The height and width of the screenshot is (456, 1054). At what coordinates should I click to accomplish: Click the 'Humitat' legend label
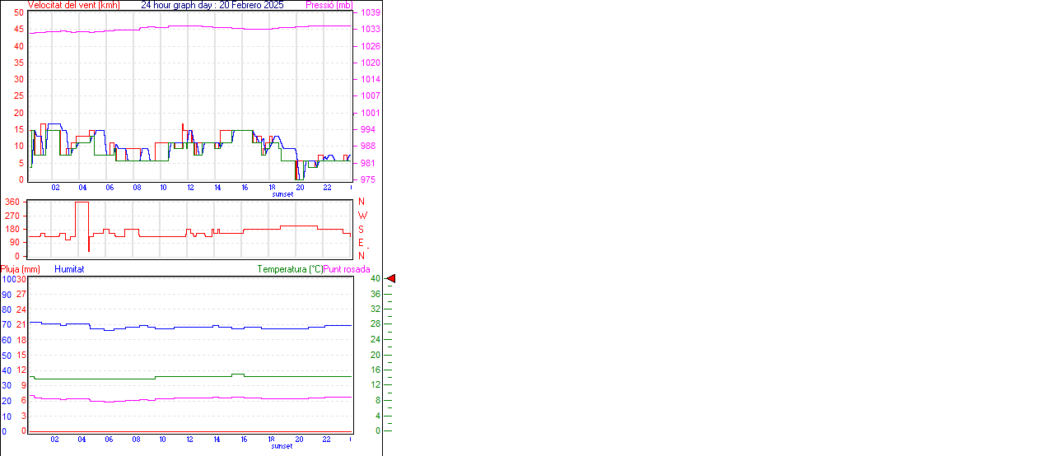69,269
